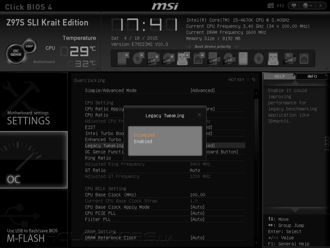Choose Disabled in the Legacy Tweaking popup
Image resolution: width=330 pixels, height=248 pixels.
pos(144,135)
